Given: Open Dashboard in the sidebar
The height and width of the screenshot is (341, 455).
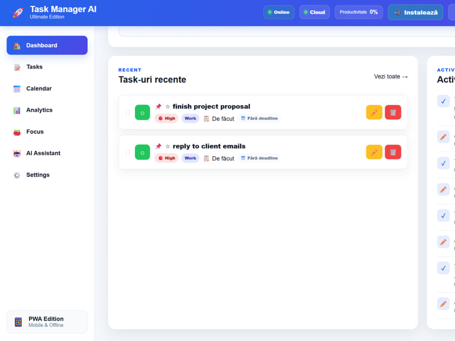Looking at the screenshot, I should click(x=47, y=46).
